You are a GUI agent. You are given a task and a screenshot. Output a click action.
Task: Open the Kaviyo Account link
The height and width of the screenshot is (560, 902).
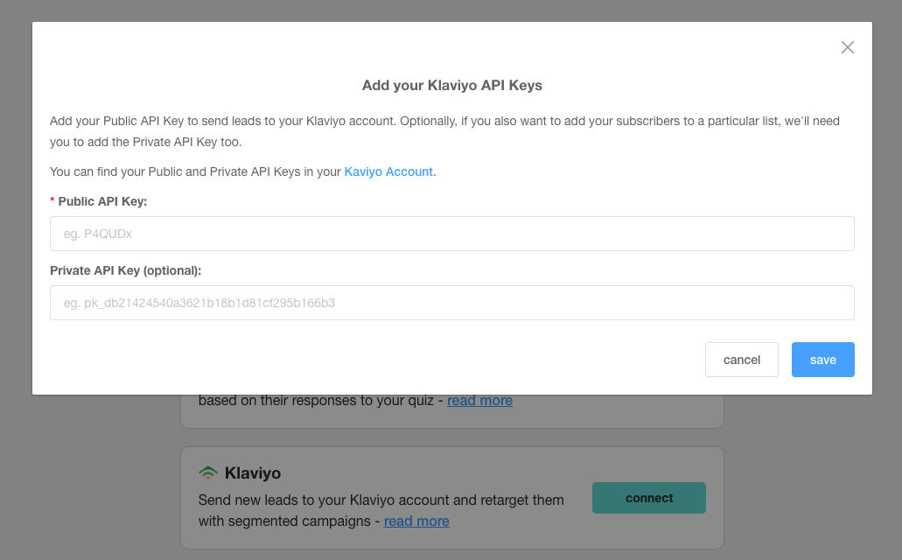(388, 171)
